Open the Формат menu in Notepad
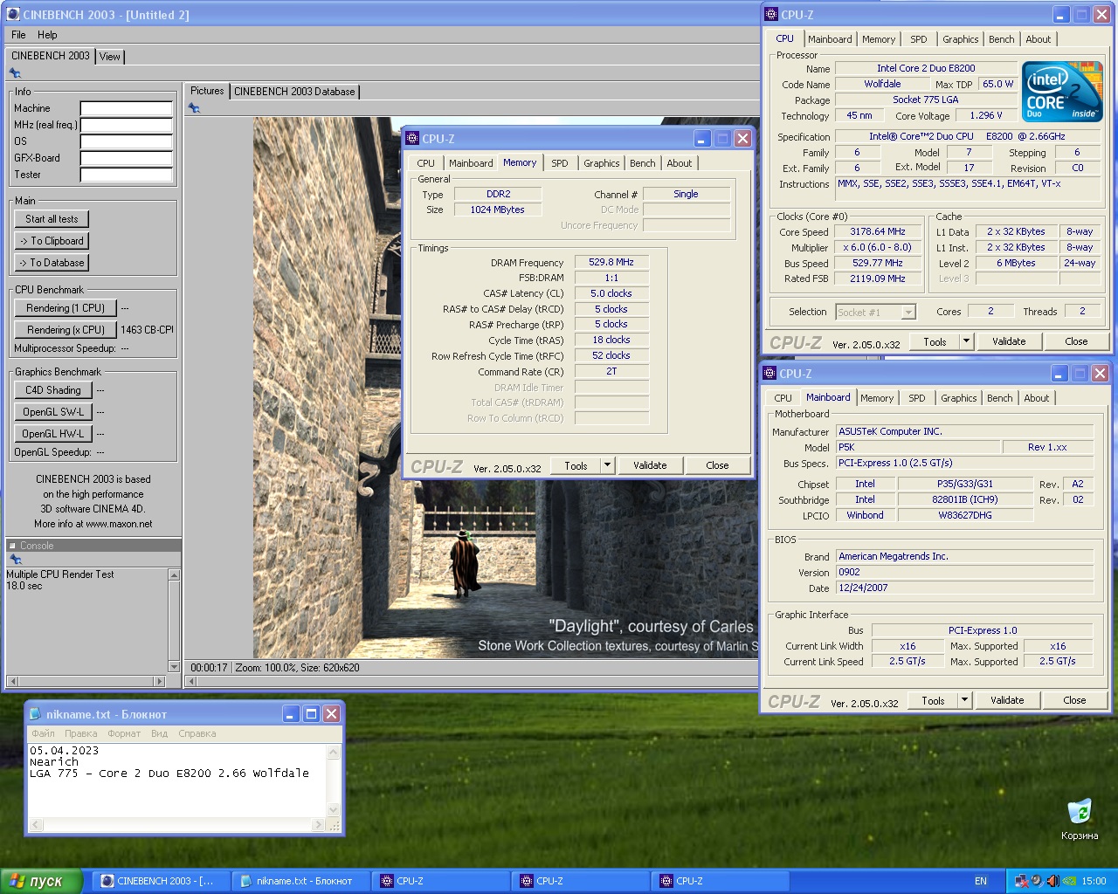Image resolution: width=1118 pixels, height=894 pixels. click(x=124, y=733)
